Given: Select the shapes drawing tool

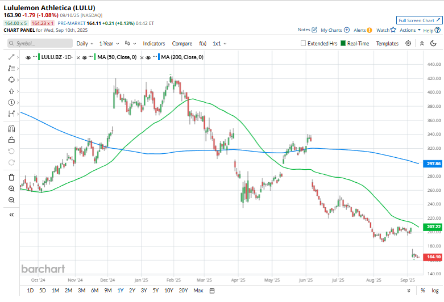Looking at the screenshot, I should (x=11, y=79).
